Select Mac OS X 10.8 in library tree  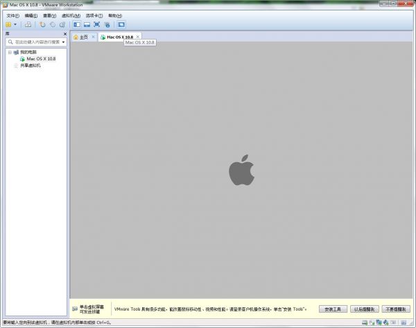(x=41, y=59)
